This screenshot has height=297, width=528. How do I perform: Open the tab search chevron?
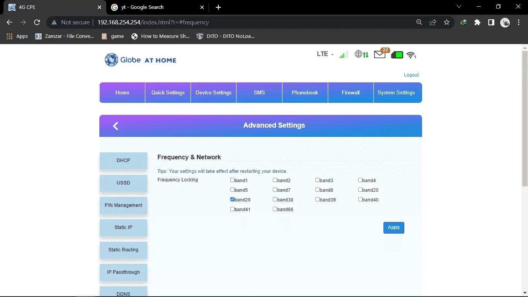(459, 7)
